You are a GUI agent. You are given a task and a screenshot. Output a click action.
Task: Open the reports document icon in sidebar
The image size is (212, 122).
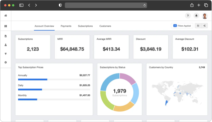(6, 36)
